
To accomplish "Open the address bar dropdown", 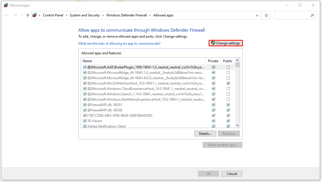I will pos(257,15).
